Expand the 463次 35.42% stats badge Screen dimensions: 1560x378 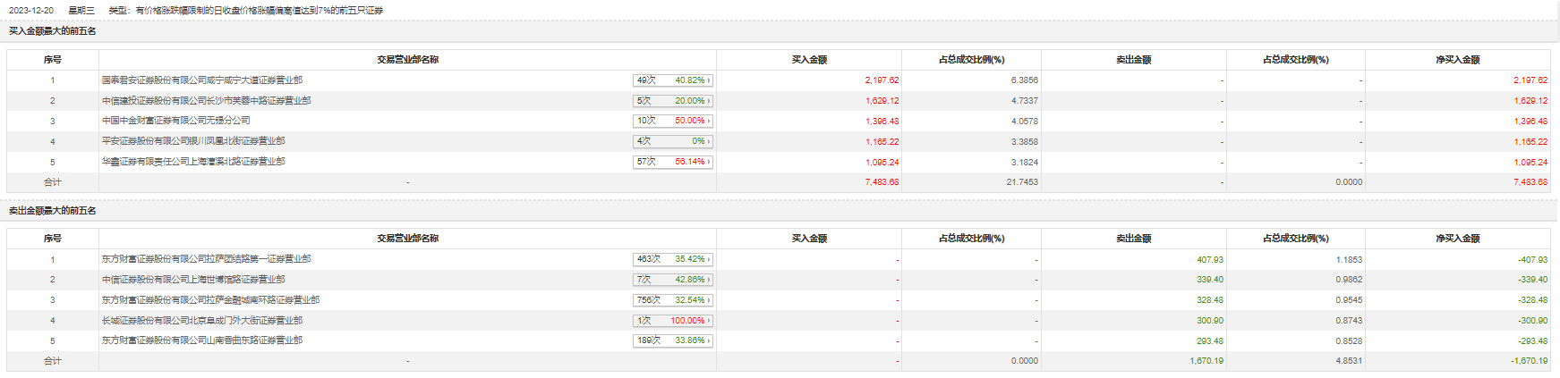tap(673, 259)
